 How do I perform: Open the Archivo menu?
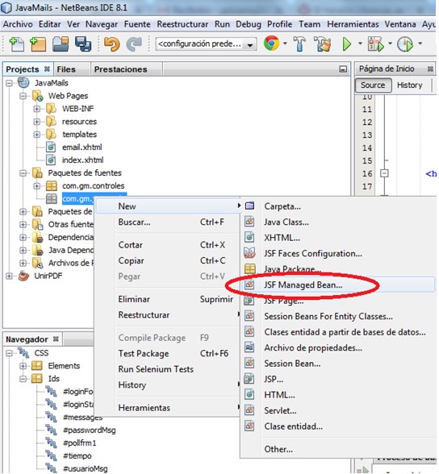coord(18,24)
